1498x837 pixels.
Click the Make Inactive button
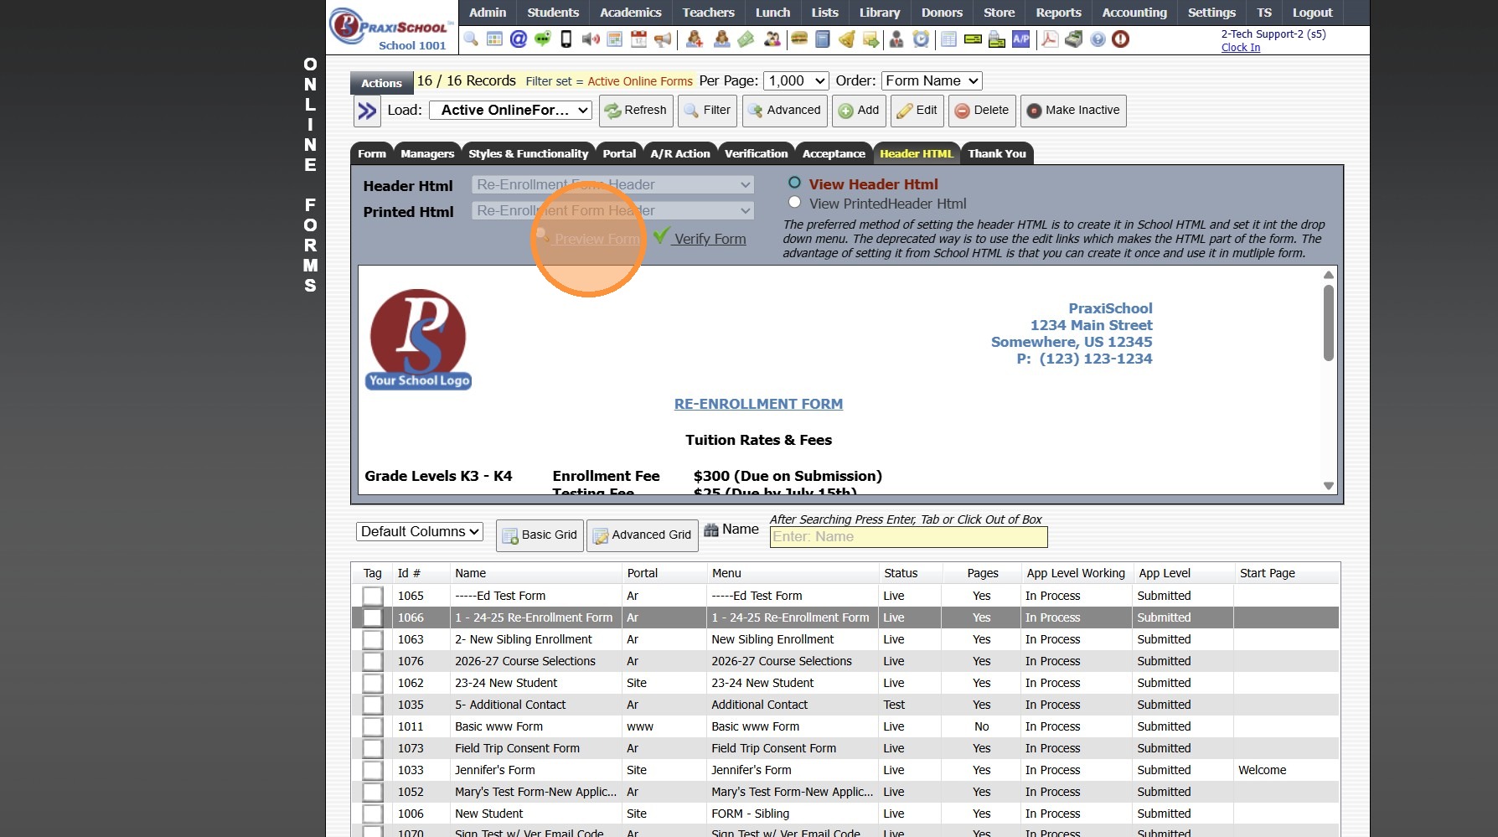[x=1073, y=111]
